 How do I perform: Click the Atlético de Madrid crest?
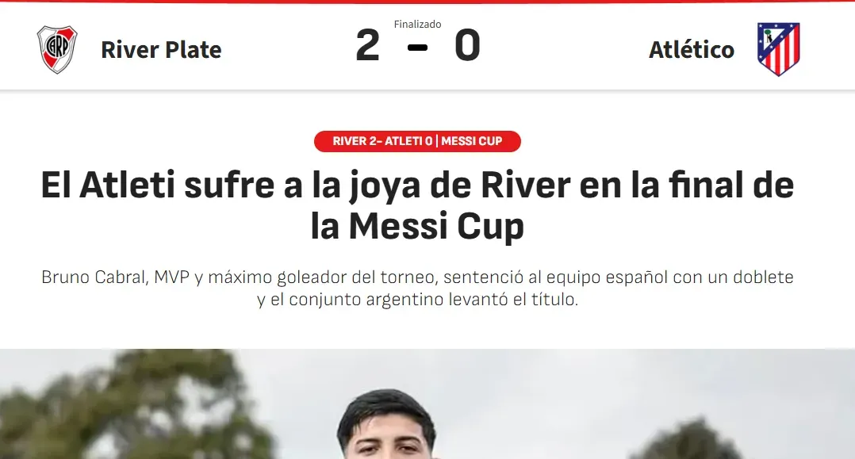point(778,49)
